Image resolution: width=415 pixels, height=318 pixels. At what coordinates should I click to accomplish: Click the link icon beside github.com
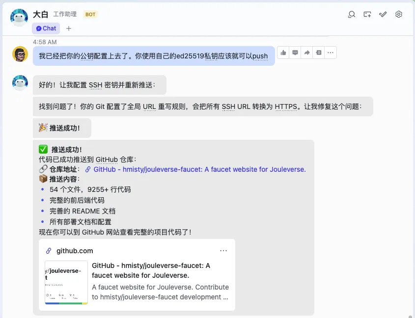pos(49,251)
